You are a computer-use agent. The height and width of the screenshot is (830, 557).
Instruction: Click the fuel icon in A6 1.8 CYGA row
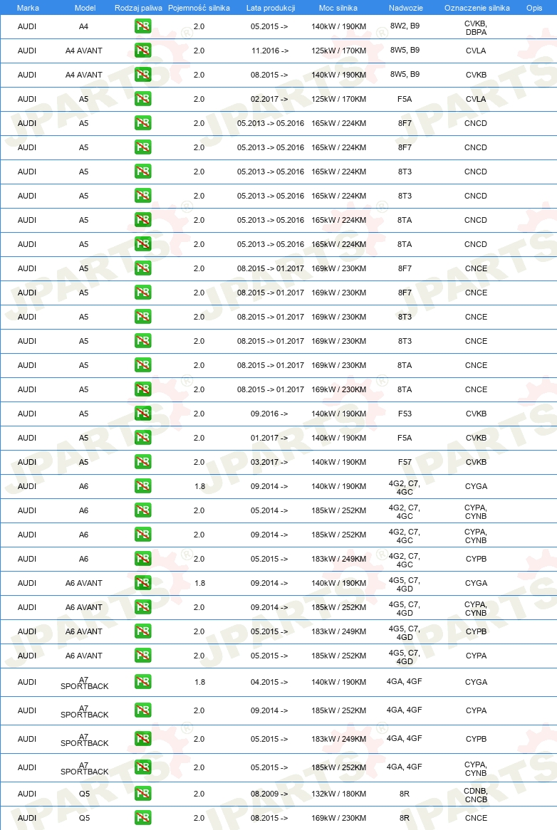point(143,486)
